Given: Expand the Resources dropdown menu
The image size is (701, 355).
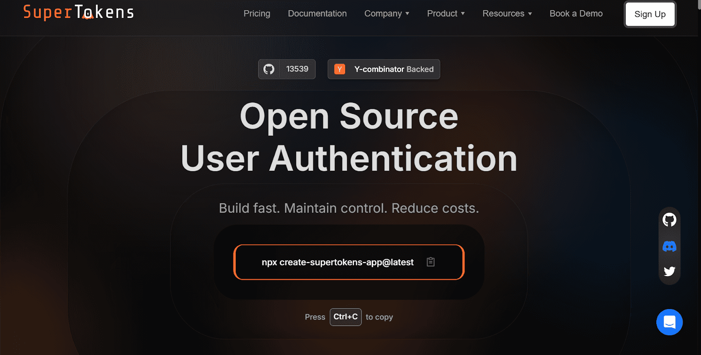Looking at the screenshot, I should (507, 14).
